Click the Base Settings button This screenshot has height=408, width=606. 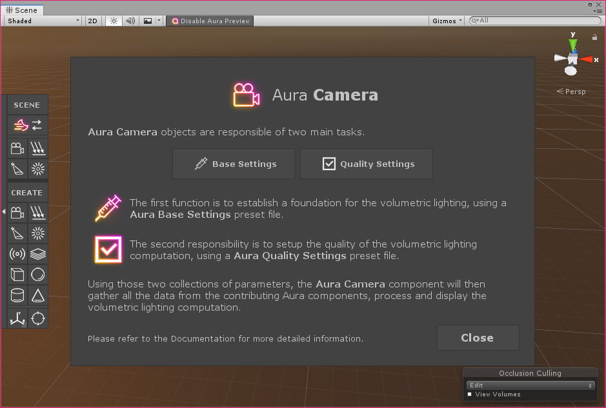coord(234,164)
